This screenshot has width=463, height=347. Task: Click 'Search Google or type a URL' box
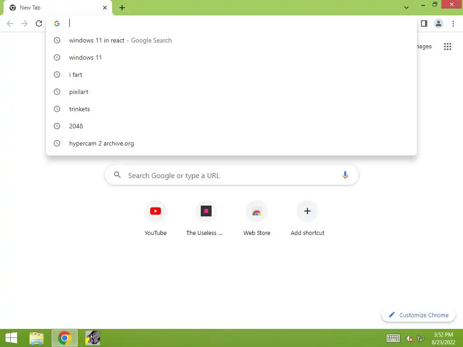(231, 175)
